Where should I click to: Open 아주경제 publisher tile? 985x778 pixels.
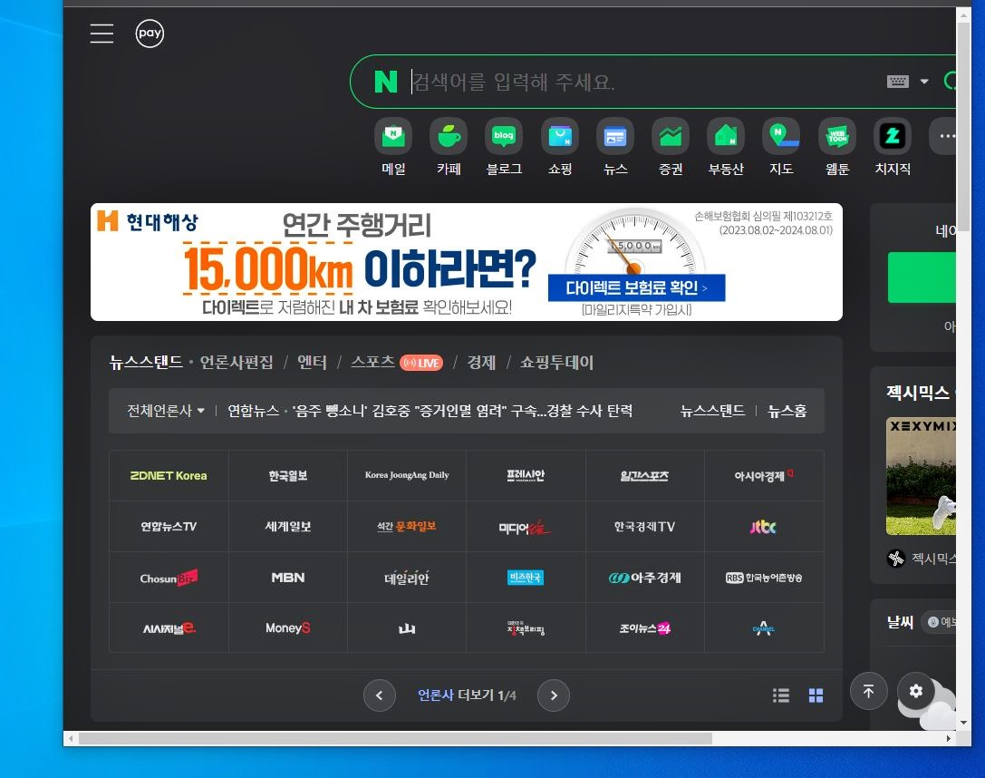(x=644, y=578)
